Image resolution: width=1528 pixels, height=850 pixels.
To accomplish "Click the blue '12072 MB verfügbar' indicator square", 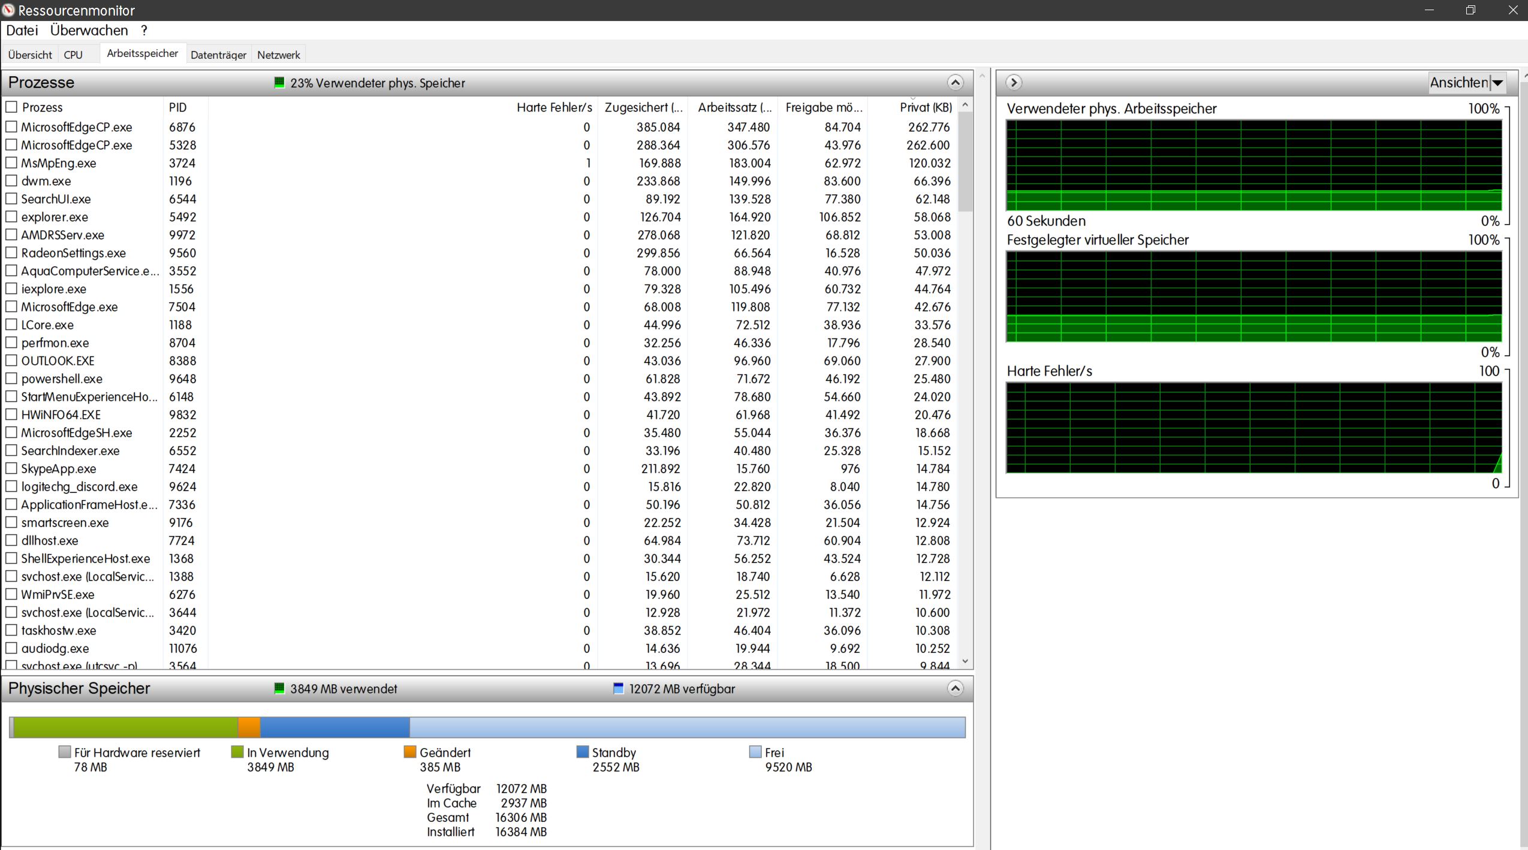I will click(x=619, y=688).
